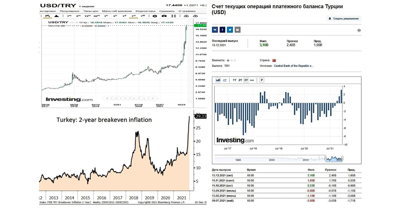Switch balance chart to bar view
The height and width of the screenshot is (208, 416).
click(x=218, y=80)
